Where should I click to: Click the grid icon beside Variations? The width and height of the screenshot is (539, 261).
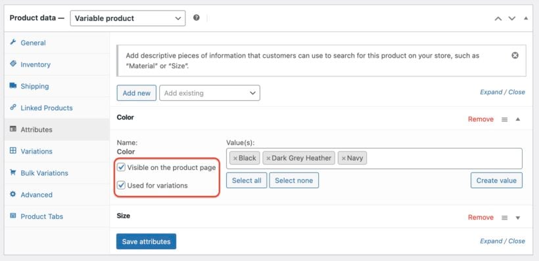click(13, 151)
